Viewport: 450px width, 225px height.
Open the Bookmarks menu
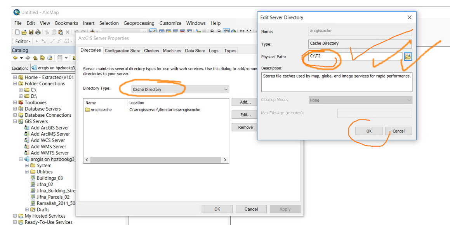click(x=66, y=23)
